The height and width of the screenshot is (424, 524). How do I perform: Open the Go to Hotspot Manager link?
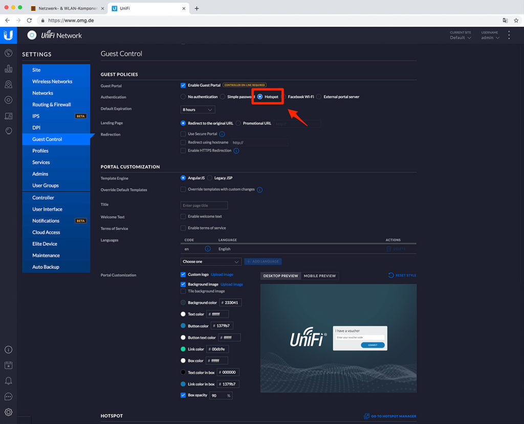click(x=390, y=416)
